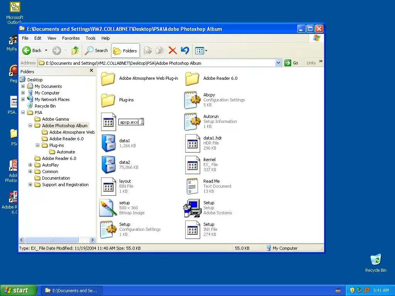Open the Favorites menu
The height and width of the screenshot is (296, 395).
tap(71, 38)
